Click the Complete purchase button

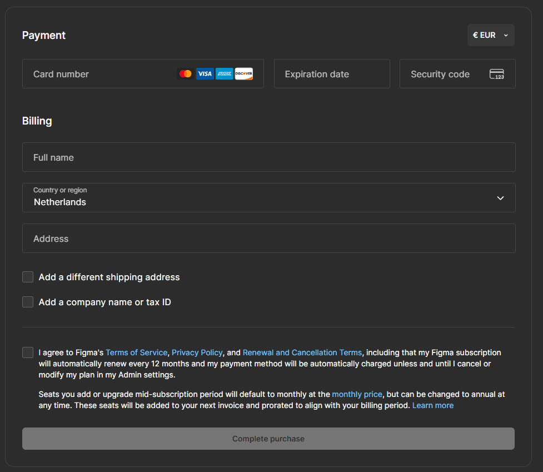[x=268, y=439]
